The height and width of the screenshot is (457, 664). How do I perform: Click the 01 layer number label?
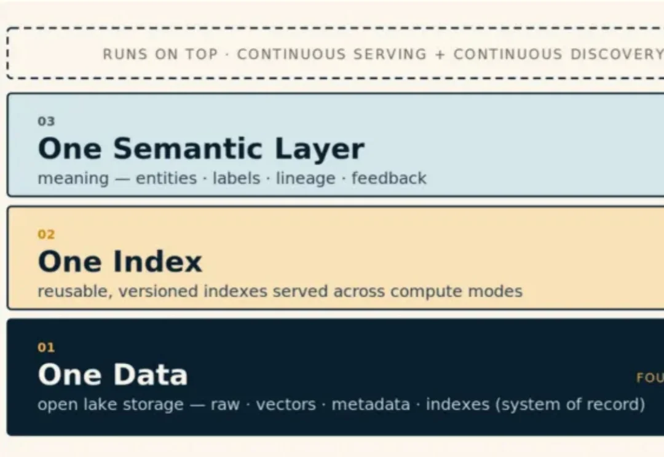click(x=46, y=348)
